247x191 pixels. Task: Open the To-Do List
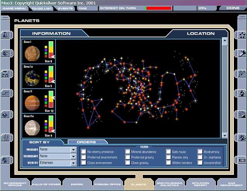[x=42, y=8]
